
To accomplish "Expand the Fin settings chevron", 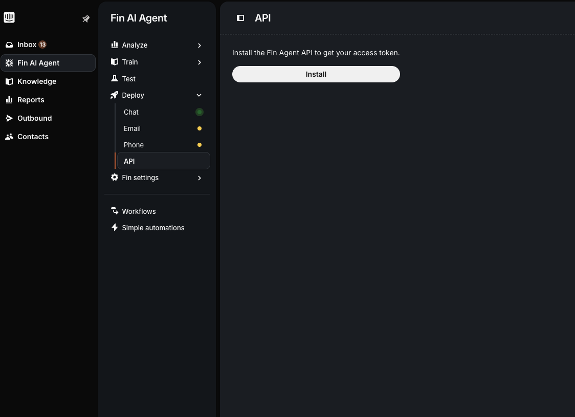I will pyautogui.click(x=200, y=178).
